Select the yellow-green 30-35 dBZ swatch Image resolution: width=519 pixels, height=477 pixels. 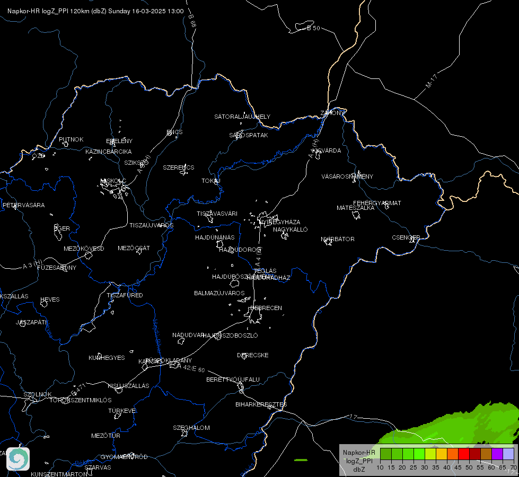point(430,454)
